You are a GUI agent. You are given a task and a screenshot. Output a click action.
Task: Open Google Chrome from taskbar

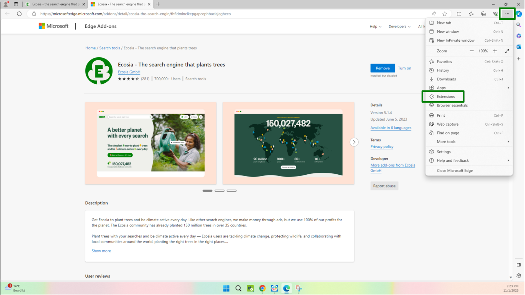click(262, 288)
